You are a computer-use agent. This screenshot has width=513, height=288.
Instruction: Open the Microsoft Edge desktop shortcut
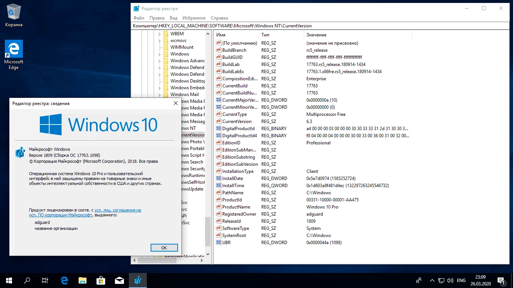point(14,55)
